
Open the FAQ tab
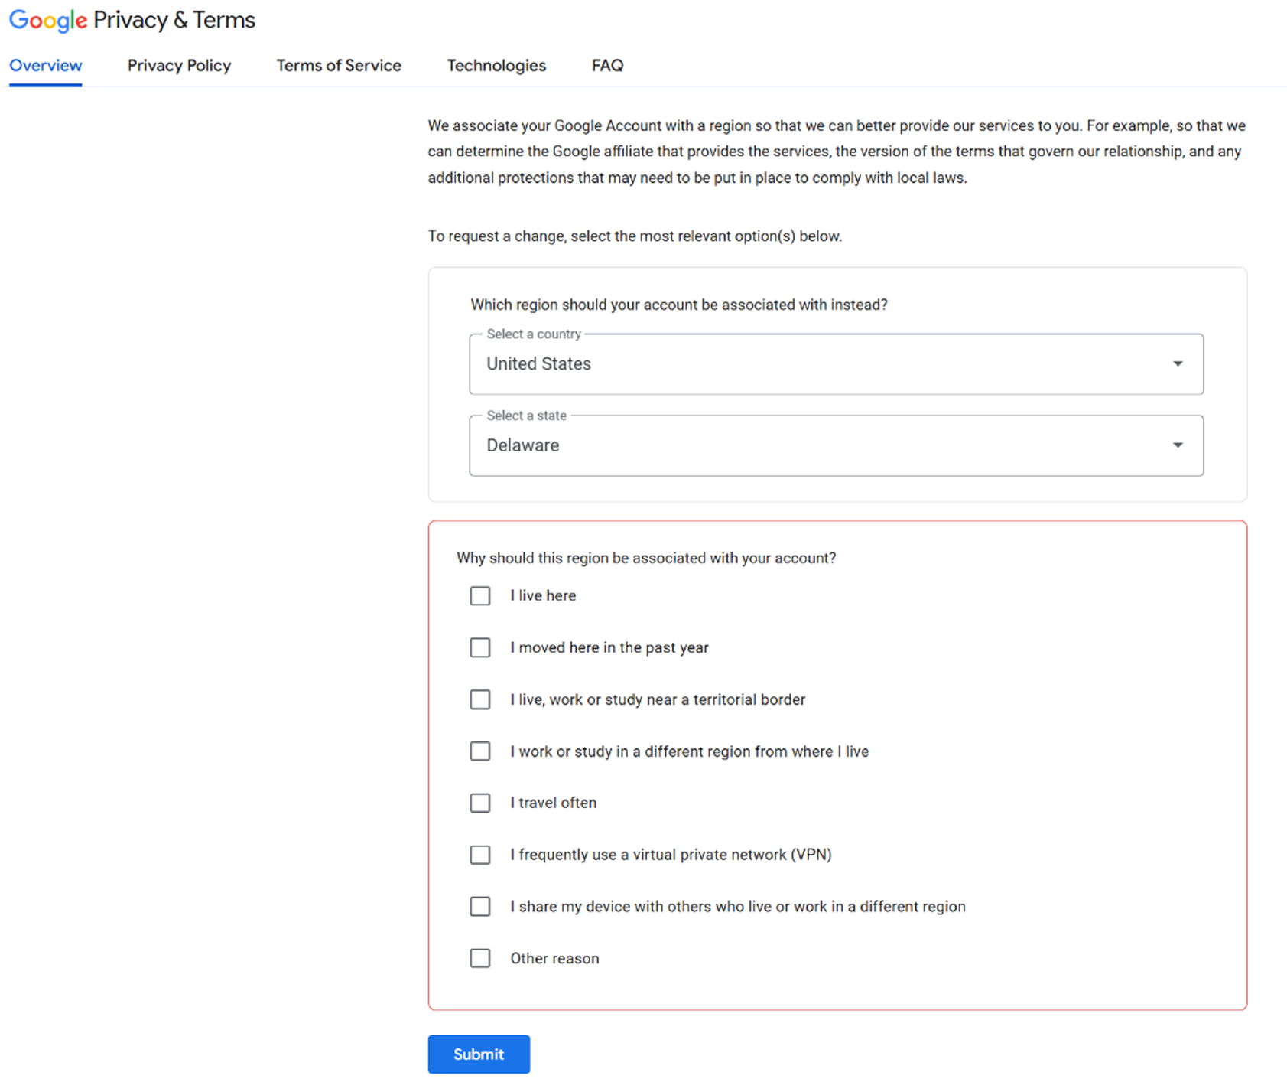[x=607, y=66]
